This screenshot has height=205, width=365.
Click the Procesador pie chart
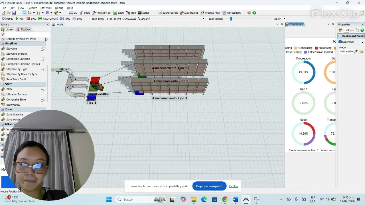[303, 72]
